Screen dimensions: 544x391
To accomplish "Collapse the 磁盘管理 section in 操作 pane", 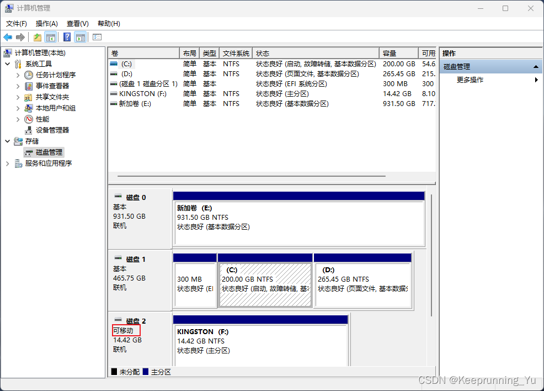I will (x=536, y=66).
